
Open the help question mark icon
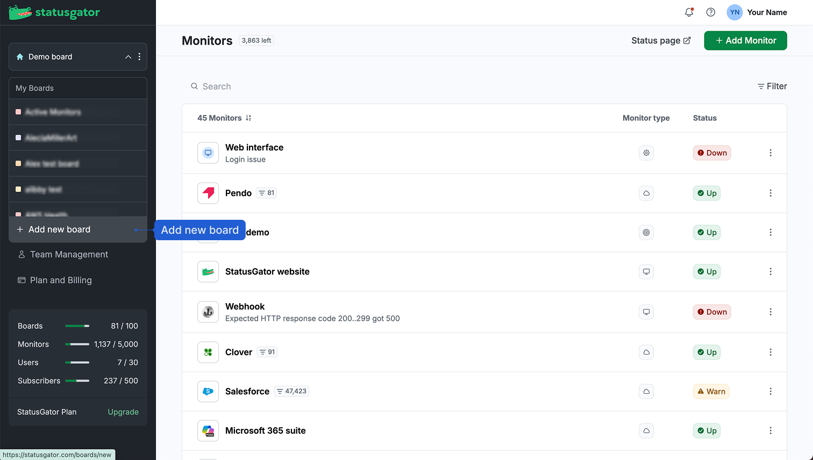click(711, 12)
